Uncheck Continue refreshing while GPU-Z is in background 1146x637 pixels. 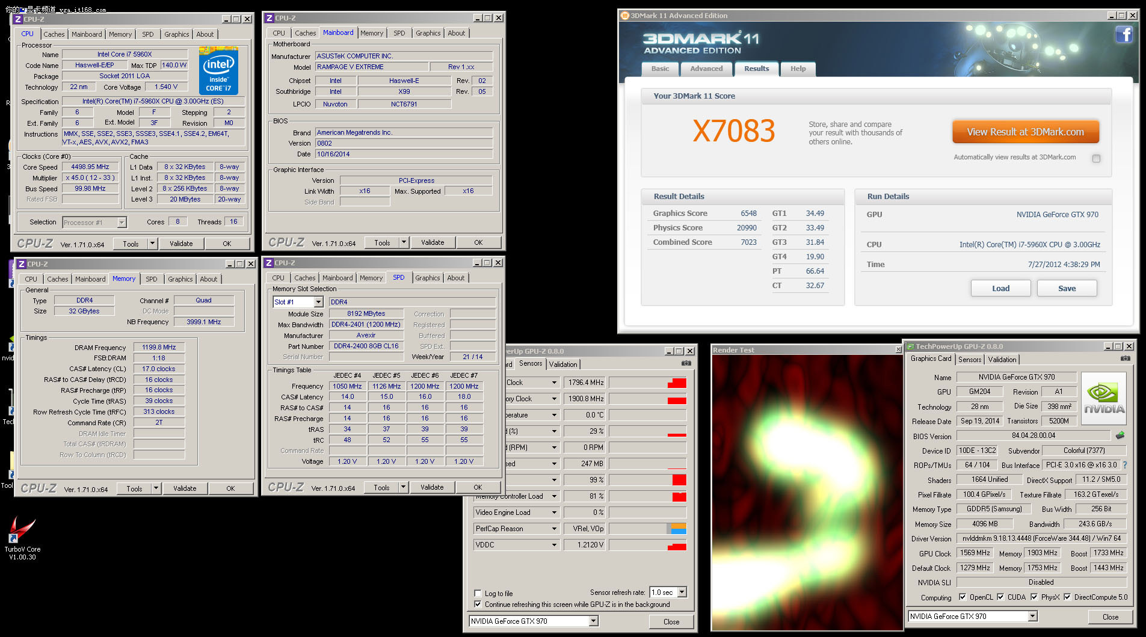pos(478,605)
